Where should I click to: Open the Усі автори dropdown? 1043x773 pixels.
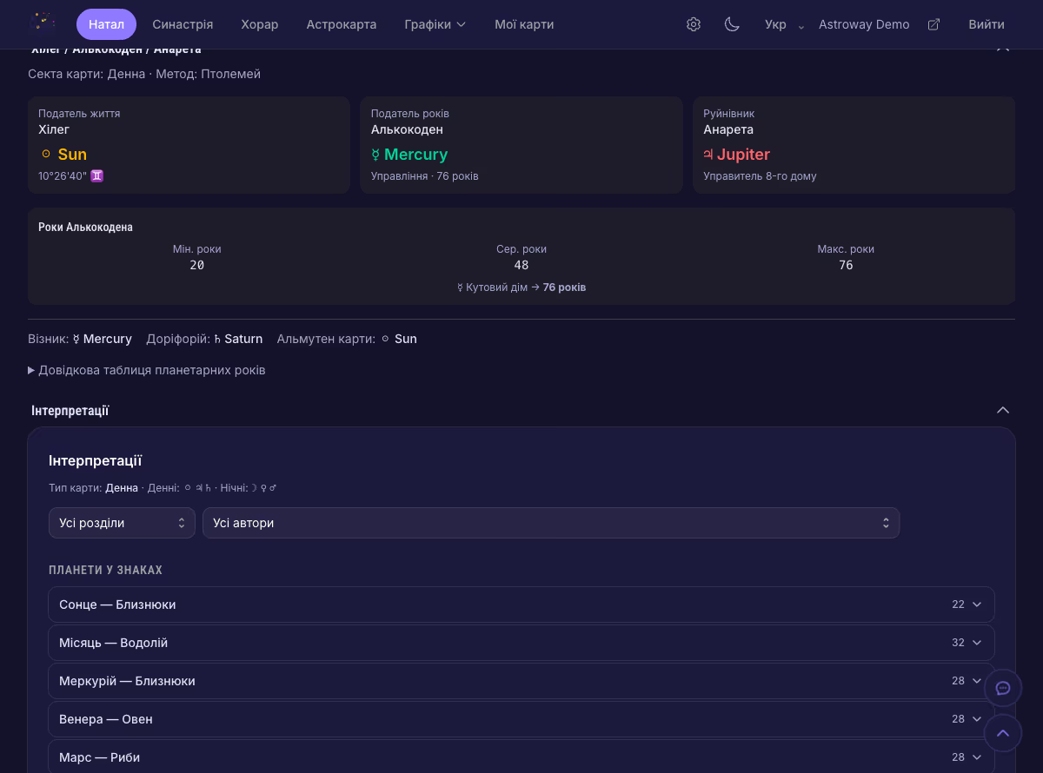click(x=551, y=523)
